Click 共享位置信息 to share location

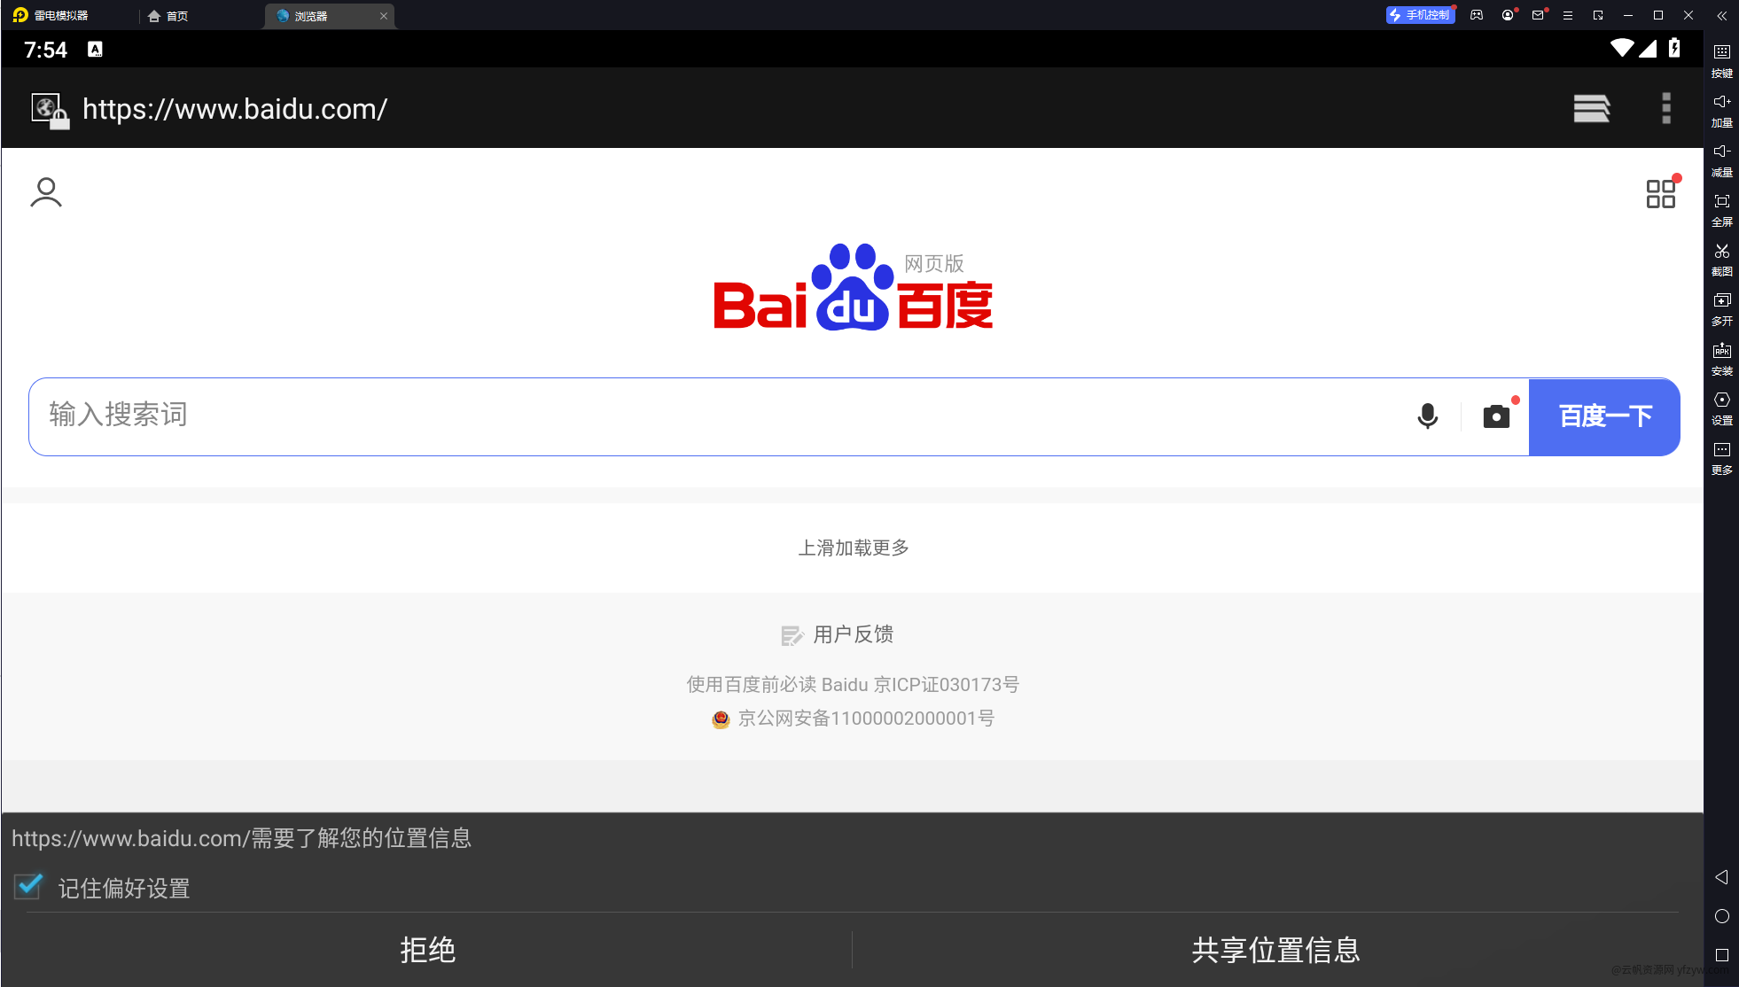point(1276,950)
